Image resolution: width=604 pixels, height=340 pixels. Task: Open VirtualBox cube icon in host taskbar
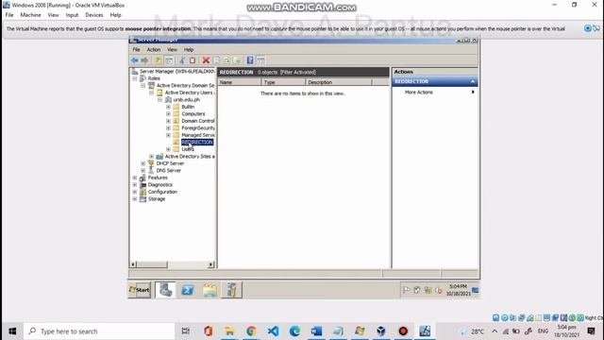tap(381, 331)
